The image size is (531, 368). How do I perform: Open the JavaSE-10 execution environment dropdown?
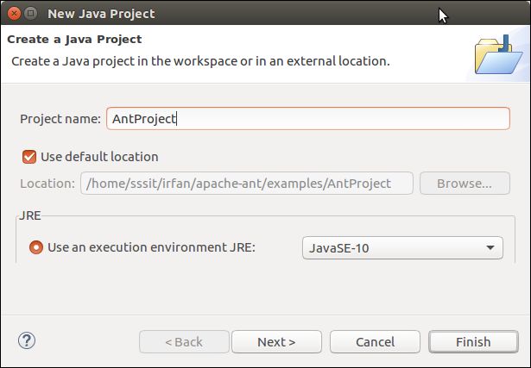(x=402, y=248)
